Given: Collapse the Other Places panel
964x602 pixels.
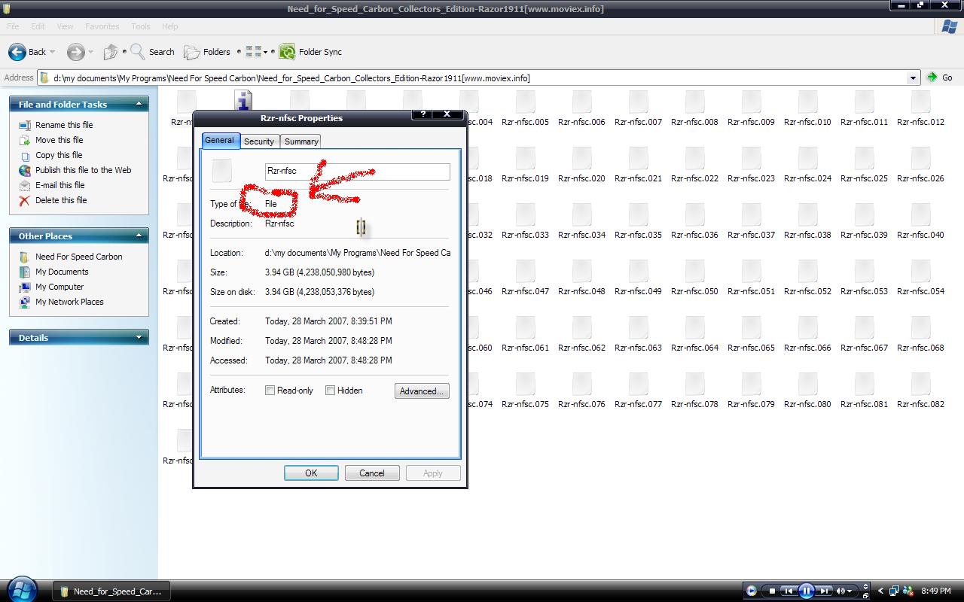Looking at the screenshot, I should pos(139,236).
